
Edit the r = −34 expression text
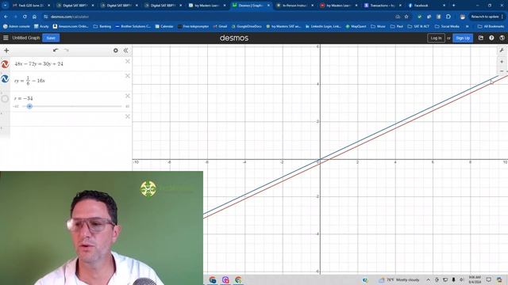point(23,98)
